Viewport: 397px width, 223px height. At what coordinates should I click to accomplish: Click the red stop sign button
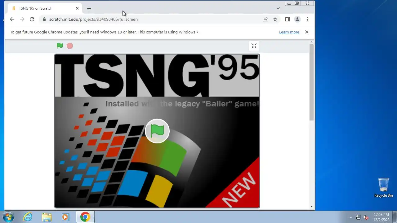[70, 46]
